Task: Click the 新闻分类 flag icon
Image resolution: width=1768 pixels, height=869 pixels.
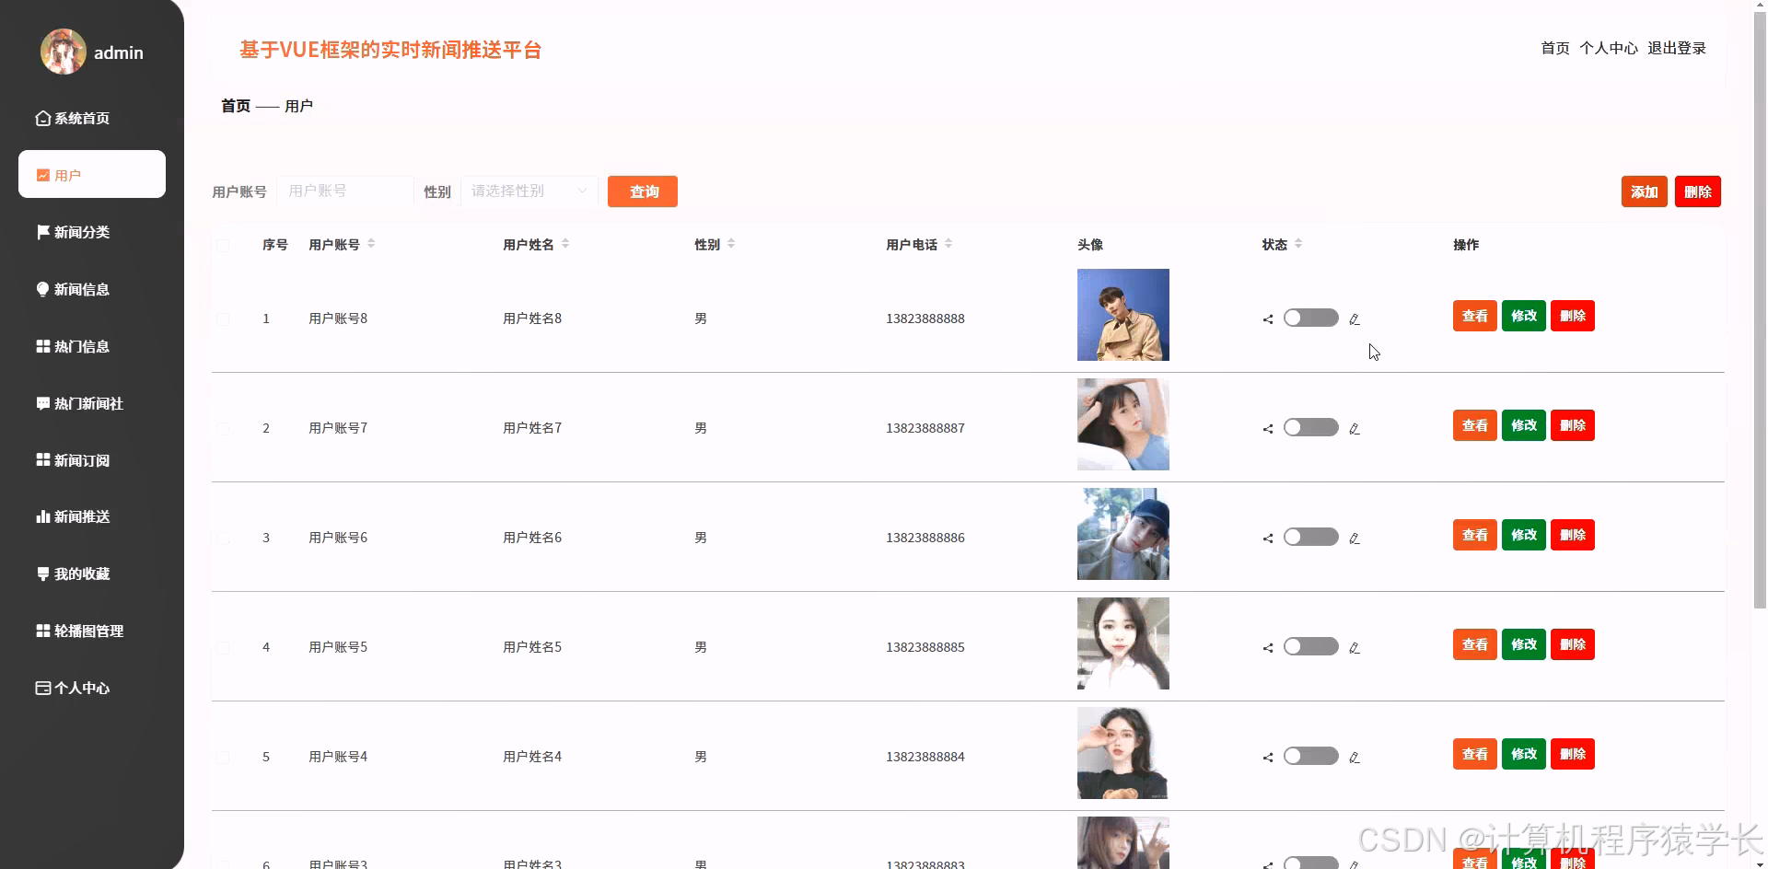Action: 42,232
